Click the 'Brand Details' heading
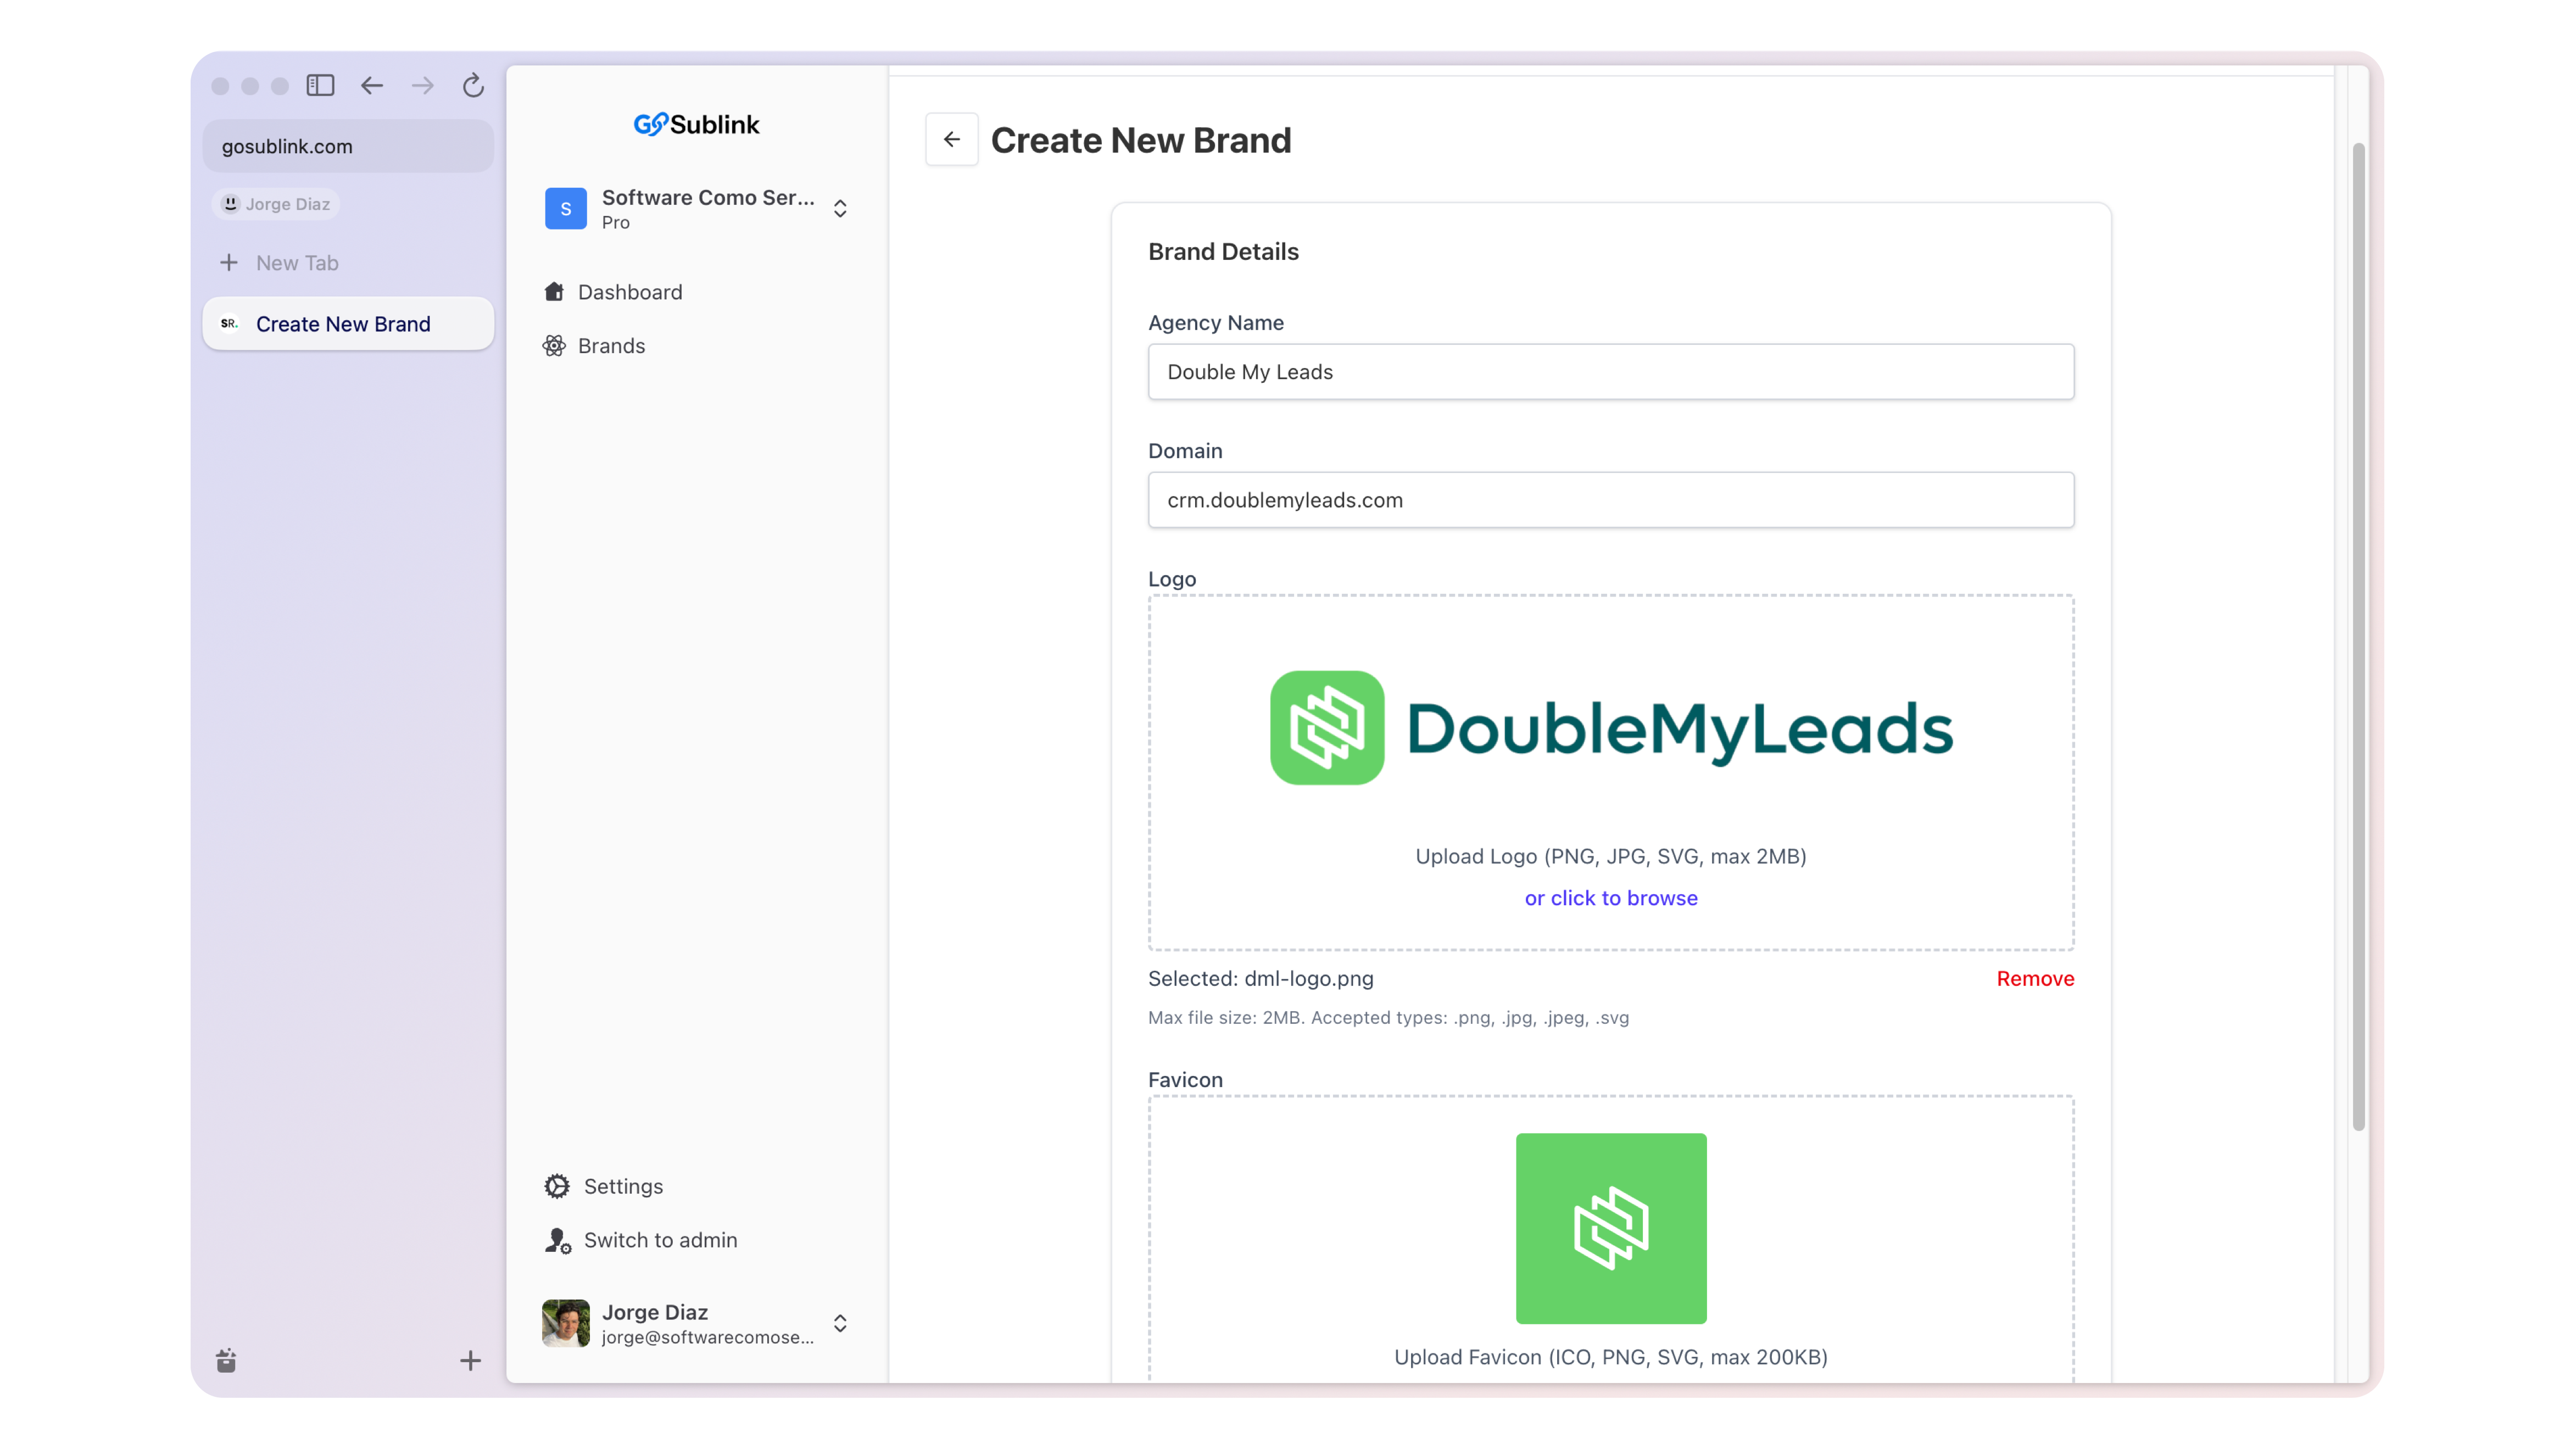Screen dimensions: 2576x1449 (x=1223, y=252)
